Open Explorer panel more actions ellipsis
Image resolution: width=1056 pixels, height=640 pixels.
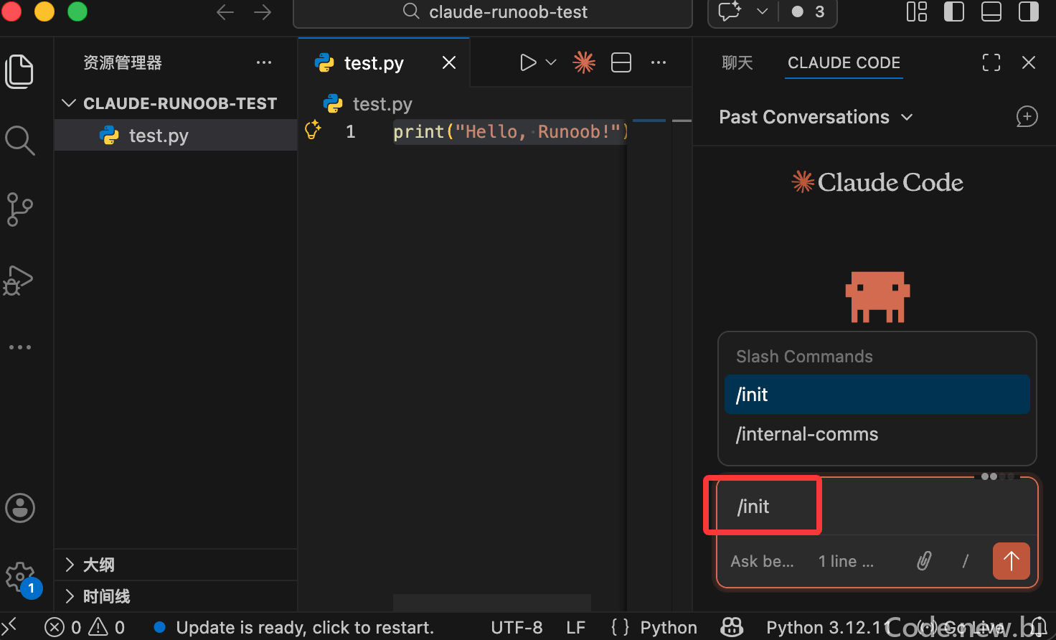[x=264, y=63]
